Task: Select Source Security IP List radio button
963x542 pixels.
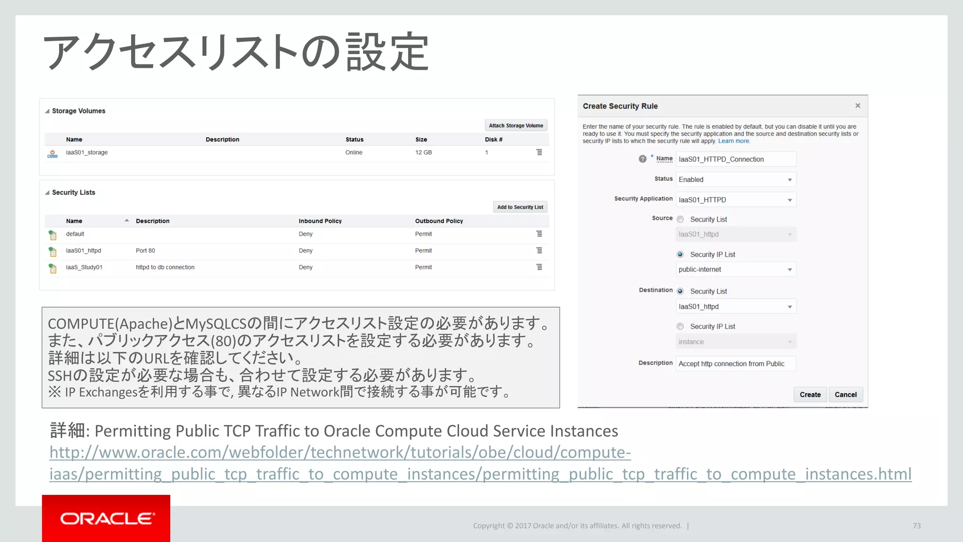Action: (680, 255)
